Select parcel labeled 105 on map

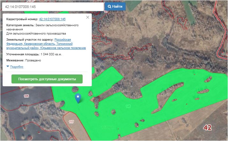pyautogui.click(x=26, y=96)
